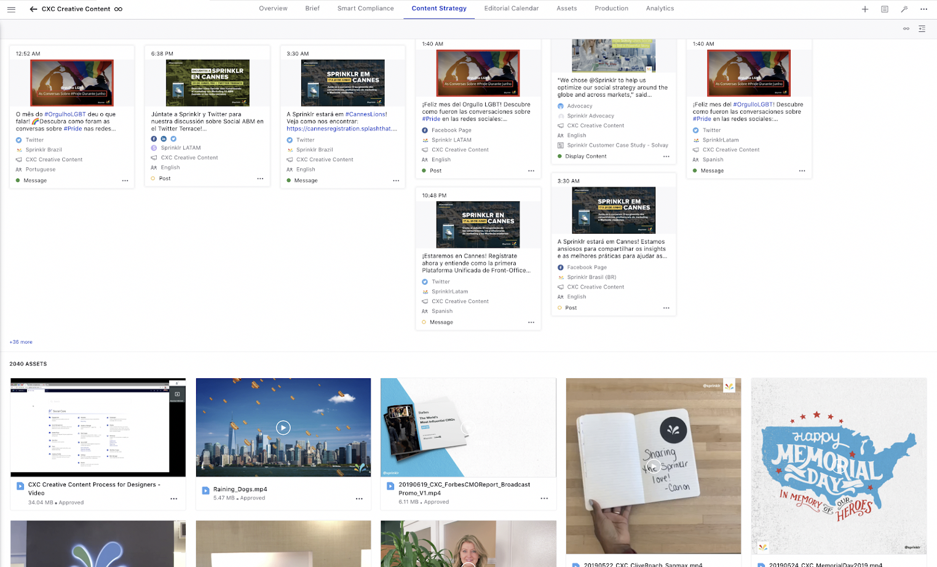Go to the Assets tab
937x567 pixels.
pyautogui.click(x=567, y=9)
